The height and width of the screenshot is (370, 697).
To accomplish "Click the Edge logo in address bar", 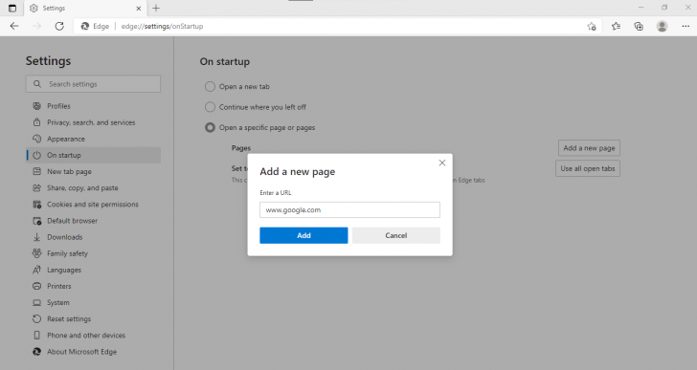I will (x=85, y=26).
